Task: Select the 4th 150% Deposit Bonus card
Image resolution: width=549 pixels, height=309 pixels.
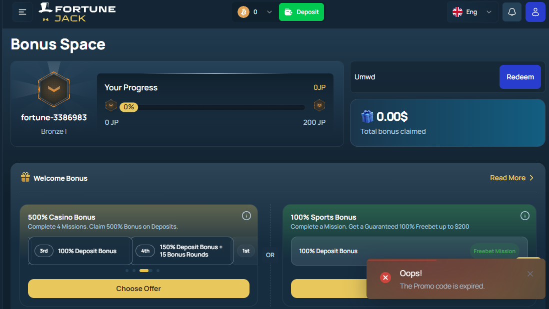Action: [x=182, y=251]
